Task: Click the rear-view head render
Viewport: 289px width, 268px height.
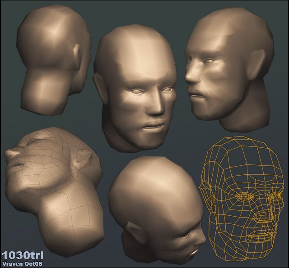Action: tap(54, 61)
